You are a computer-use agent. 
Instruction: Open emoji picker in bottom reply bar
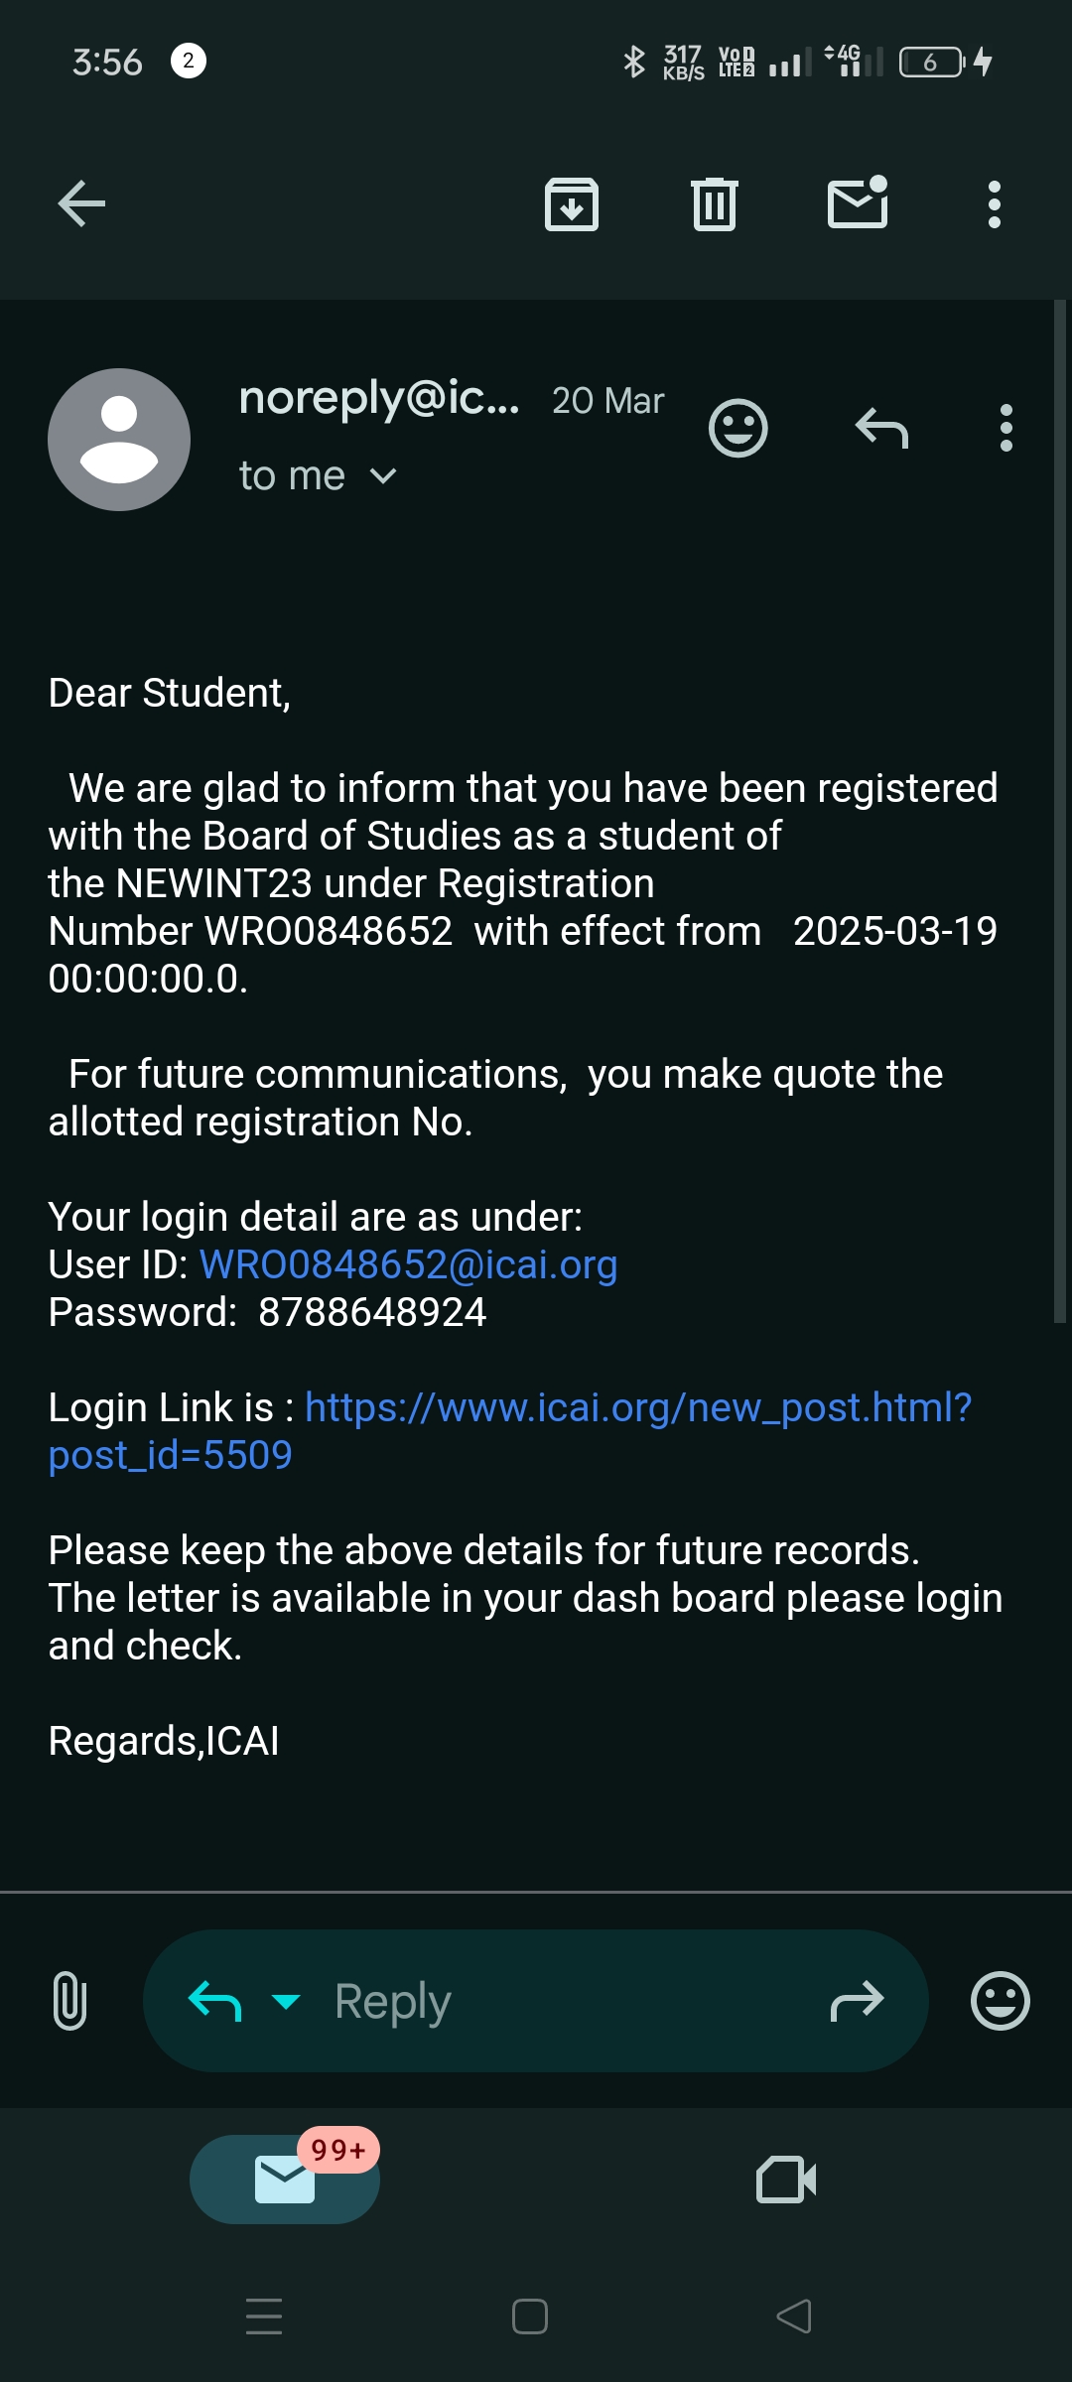coord(1000,2001)
